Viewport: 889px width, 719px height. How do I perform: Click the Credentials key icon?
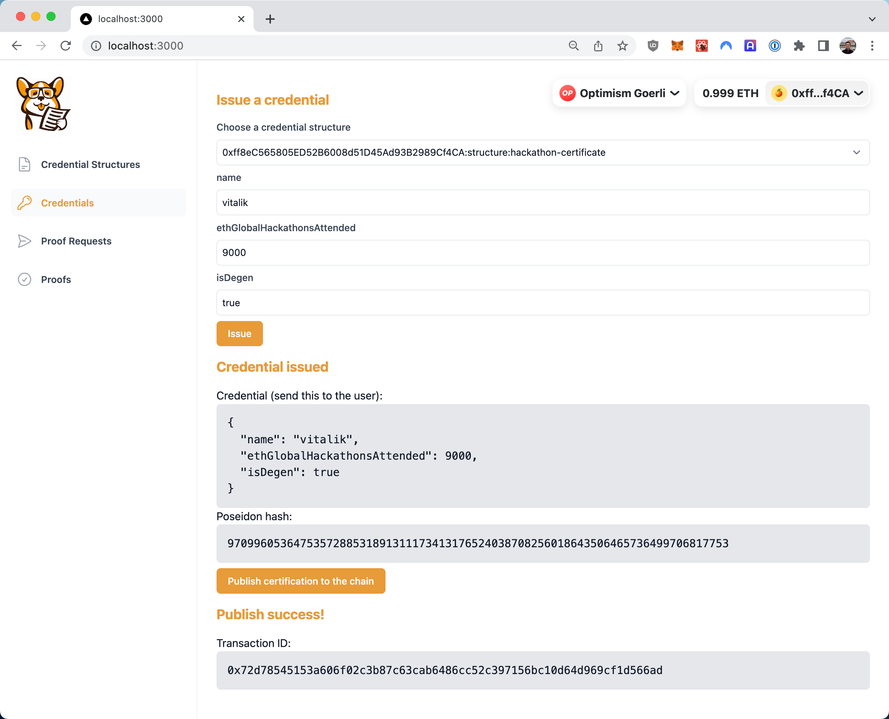[25, 203]
